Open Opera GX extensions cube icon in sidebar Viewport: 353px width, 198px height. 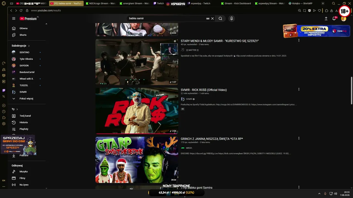pos(4,118)
